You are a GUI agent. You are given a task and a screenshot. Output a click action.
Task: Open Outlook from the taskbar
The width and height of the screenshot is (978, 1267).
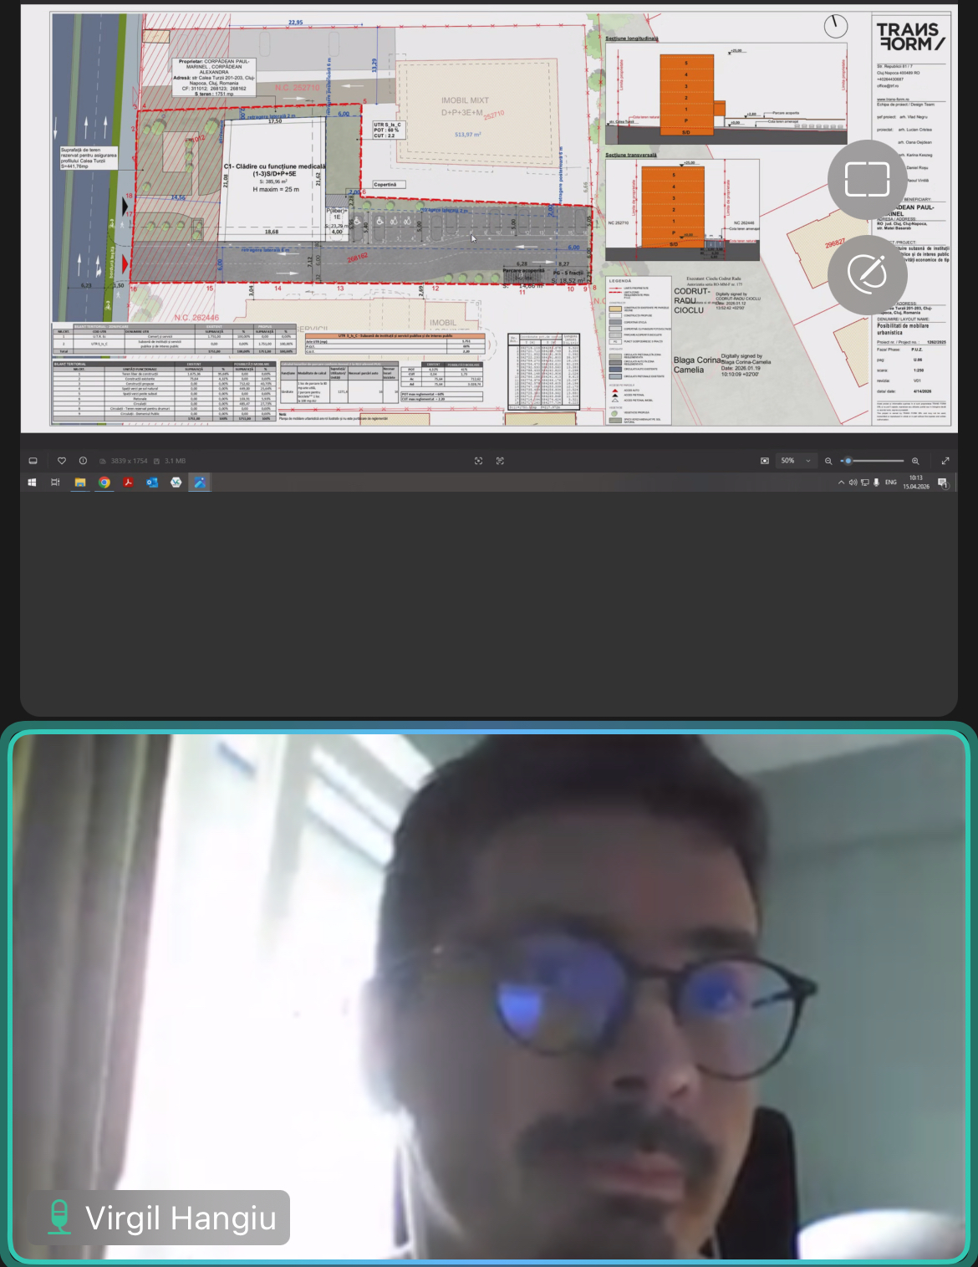(152, 483)
